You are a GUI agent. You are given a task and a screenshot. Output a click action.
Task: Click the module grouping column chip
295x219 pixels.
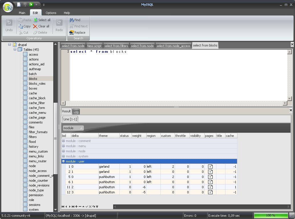[x=73, y=128]
